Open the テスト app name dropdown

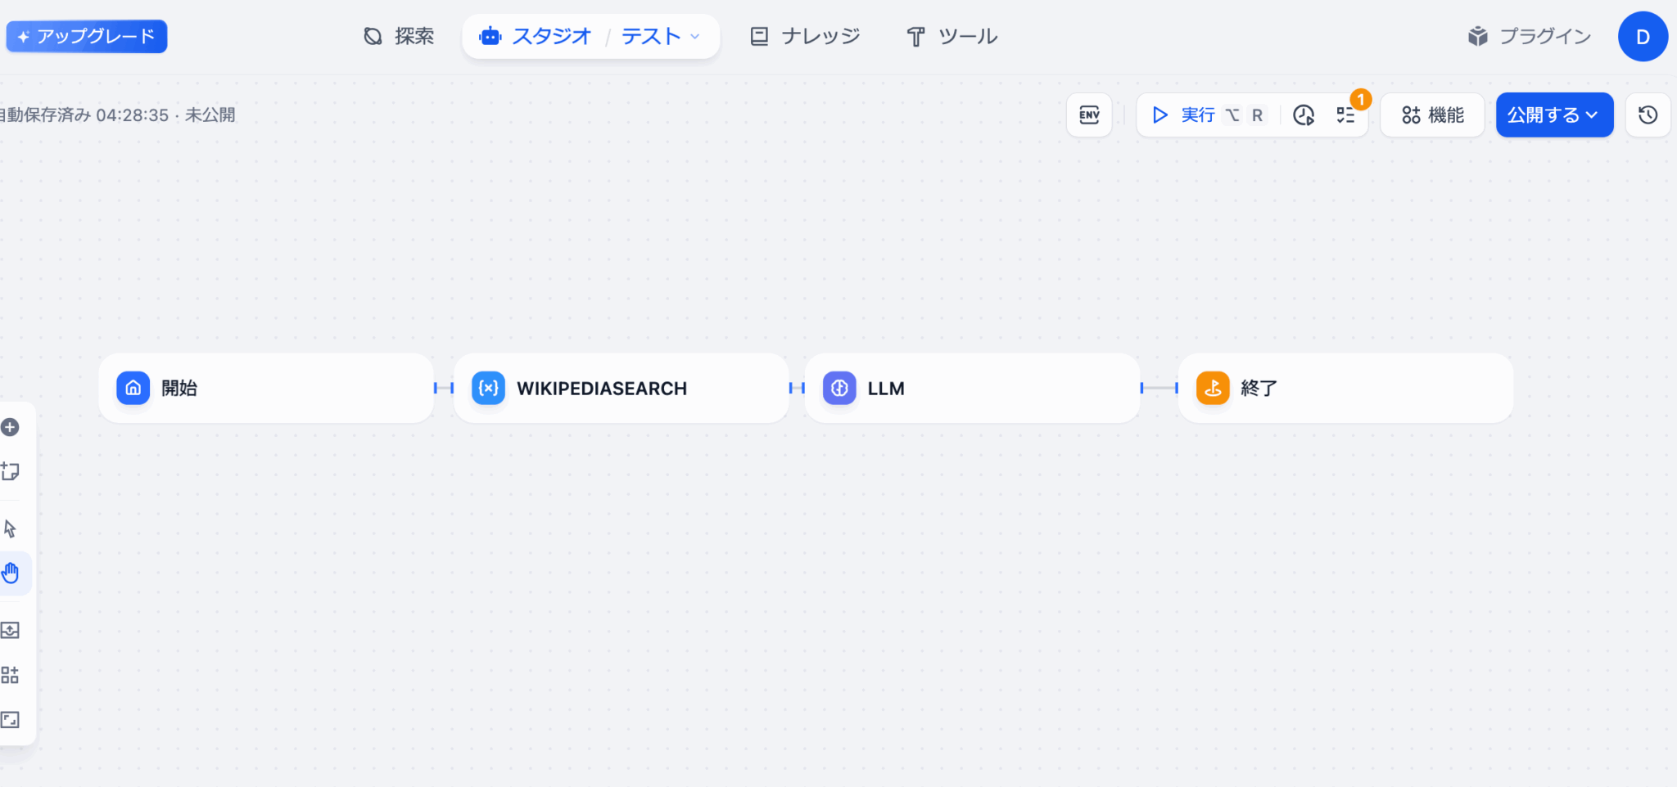[x=660, y=37]
